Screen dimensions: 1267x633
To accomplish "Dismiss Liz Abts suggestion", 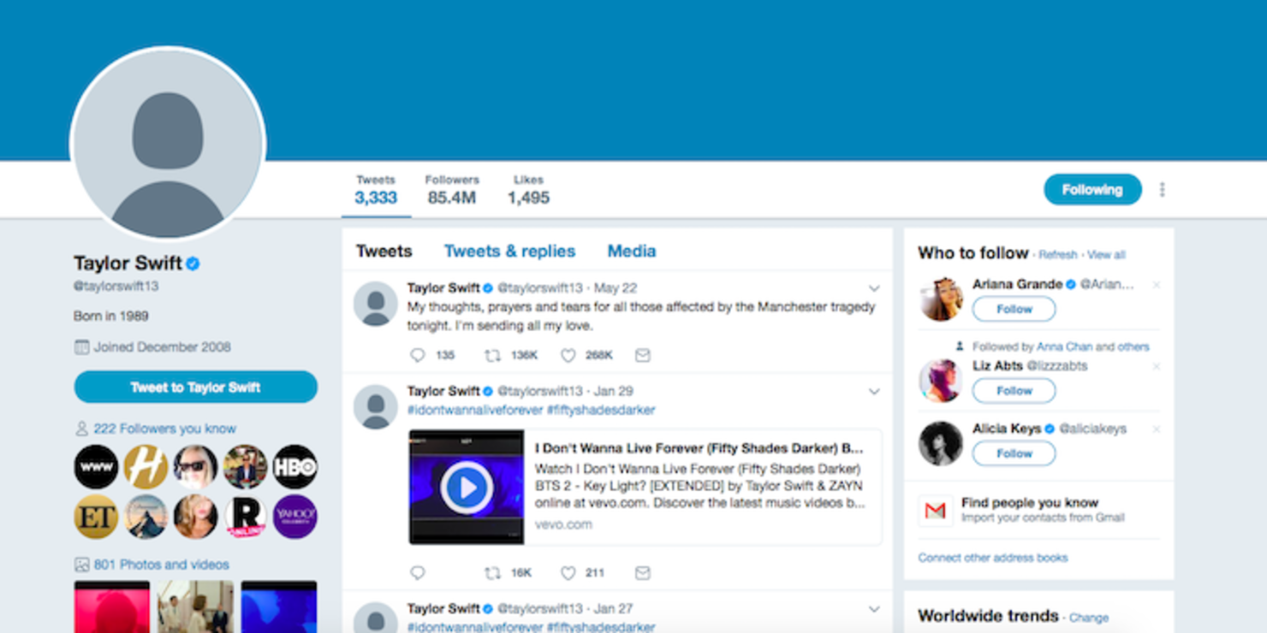I will click(1157, 366).
